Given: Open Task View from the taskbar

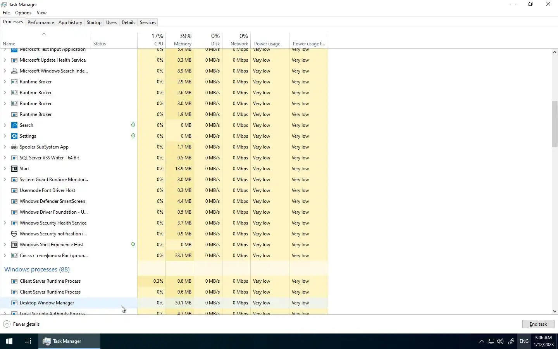Looking at the screenshot, I should point(28,341).
